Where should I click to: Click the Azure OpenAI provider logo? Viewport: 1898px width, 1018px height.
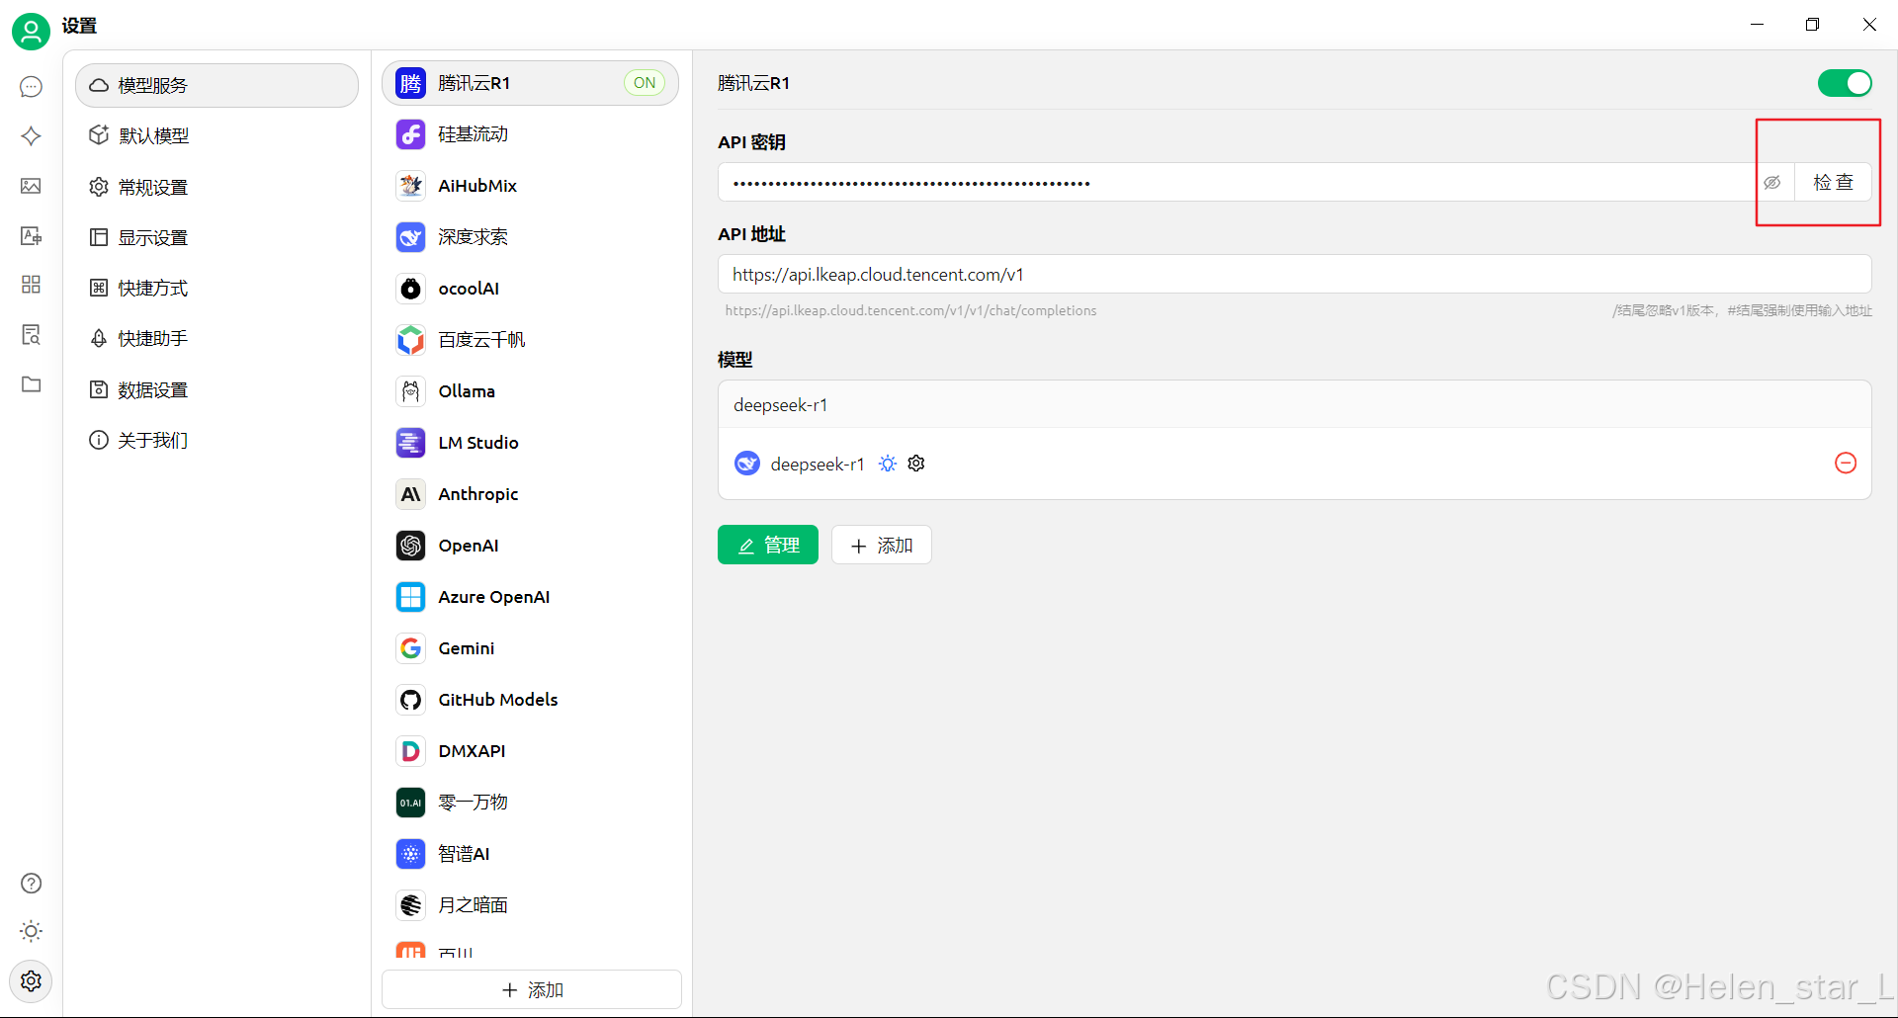pos(410,597)
